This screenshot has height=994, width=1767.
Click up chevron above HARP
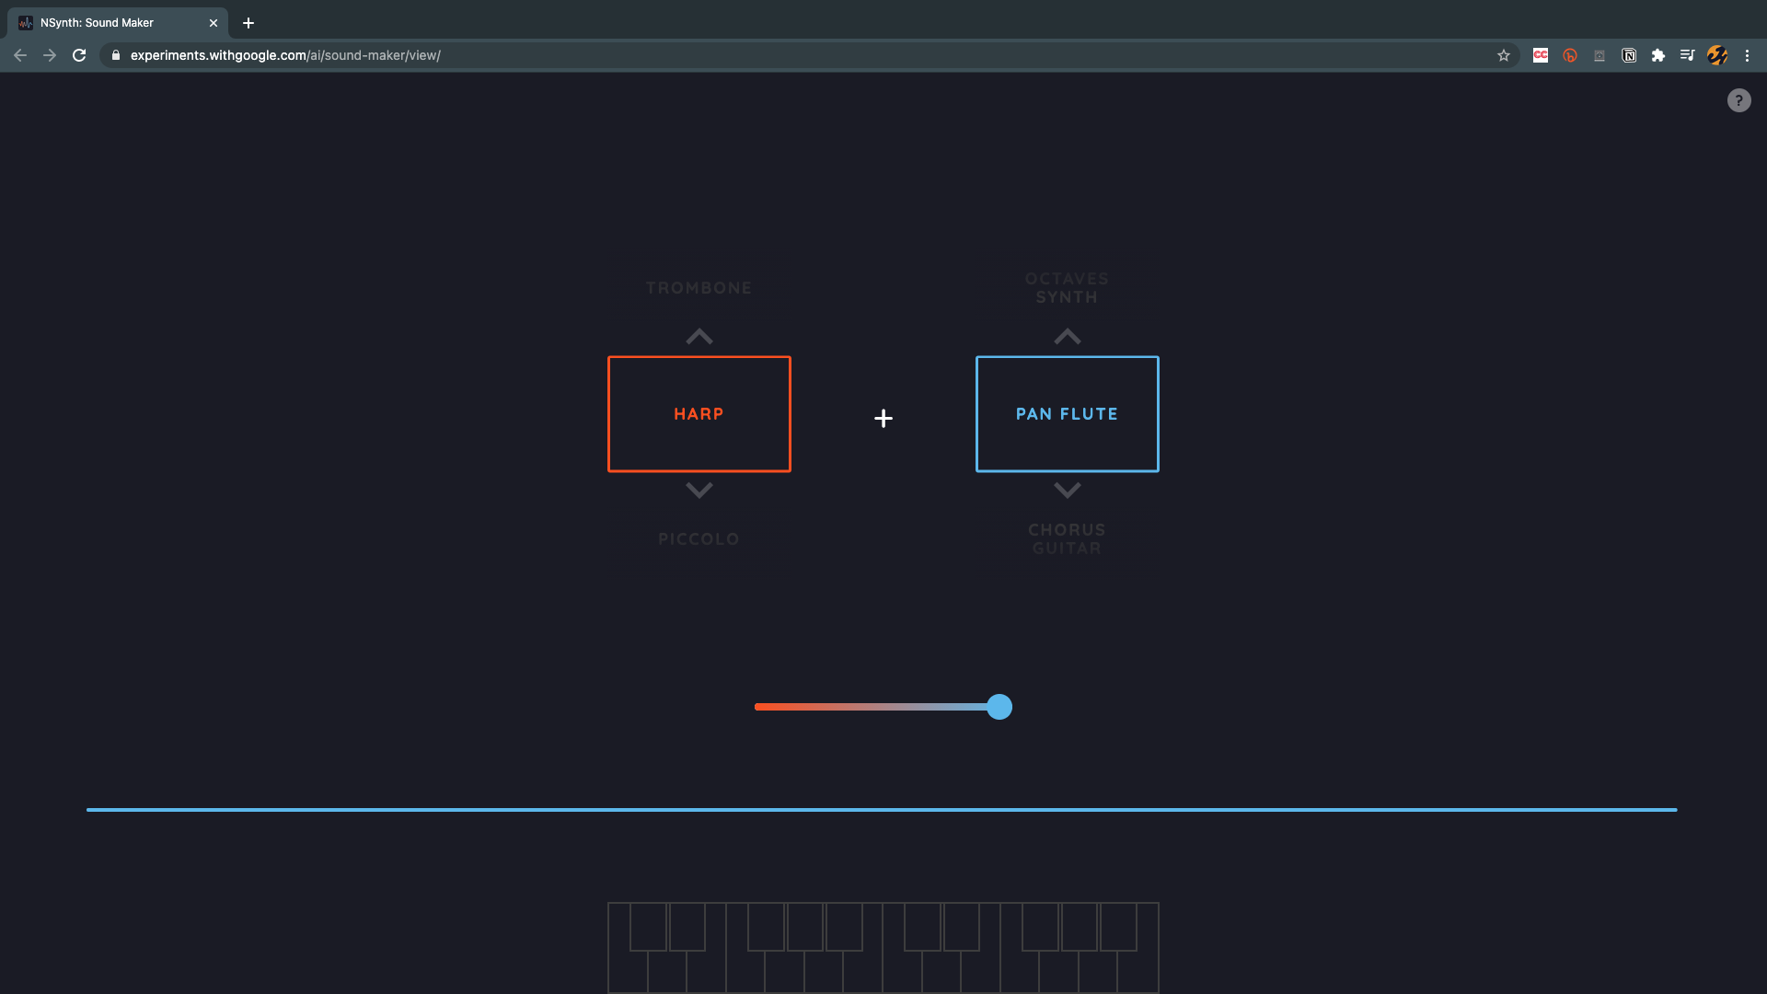point(699,337)
